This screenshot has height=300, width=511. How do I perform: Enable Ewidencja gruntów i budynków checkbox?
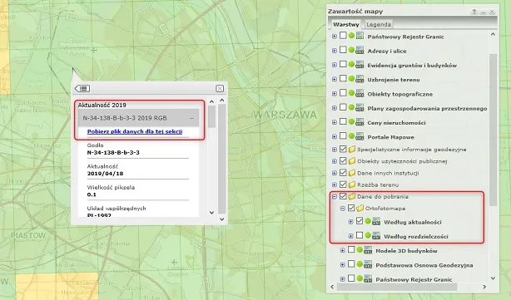(343, 64)
